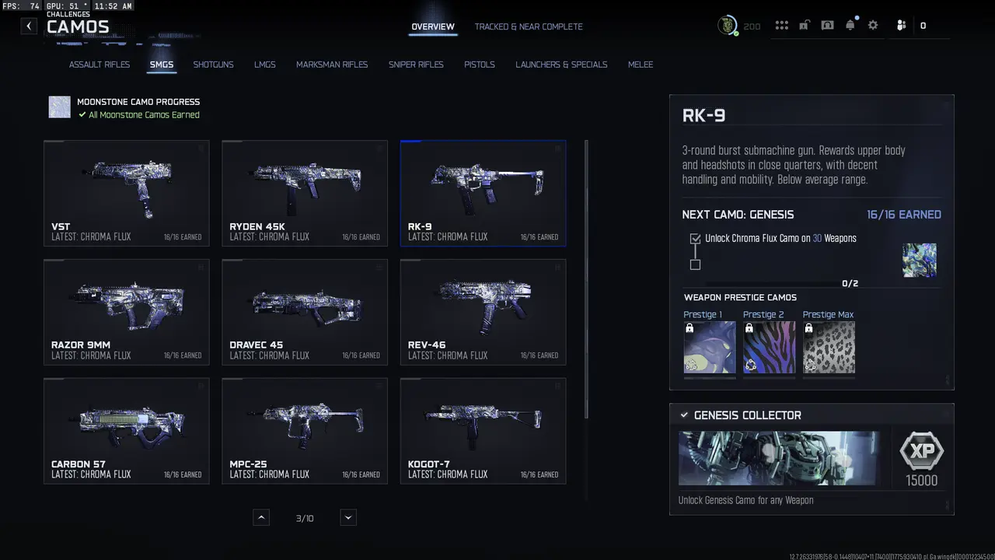This screenshot has height=560, width=995.
Task: Open Launchers & Specials category
Action: click(x=561, y=65)
